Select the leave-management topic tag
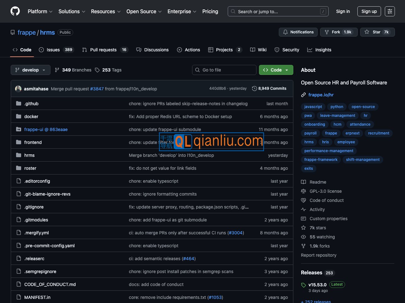Image resolution: width=405 pixels, height=303 pixels. click(337, 116)
